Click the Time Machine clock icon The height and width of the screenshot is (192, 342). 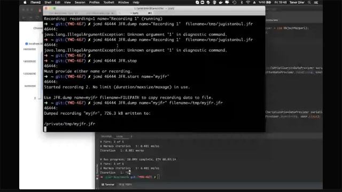[x=235, y=2]
